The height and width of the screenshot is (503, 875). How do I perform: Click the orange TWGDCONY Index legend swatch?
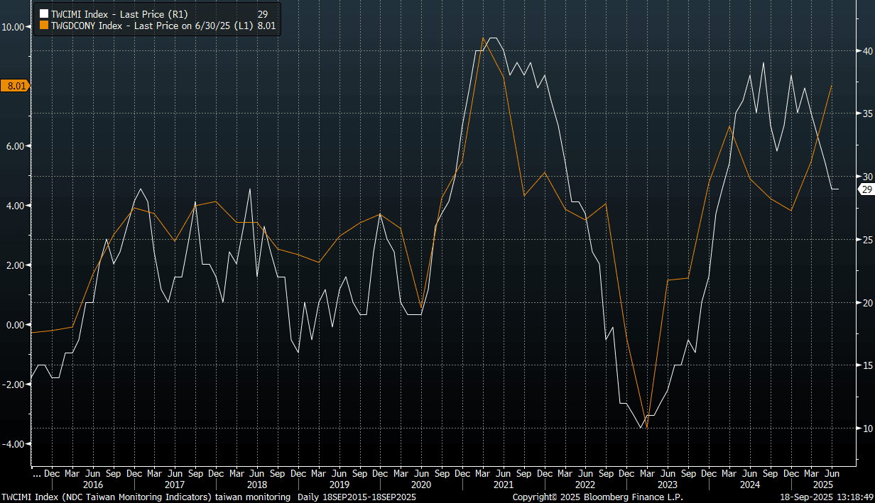[44, 26]
